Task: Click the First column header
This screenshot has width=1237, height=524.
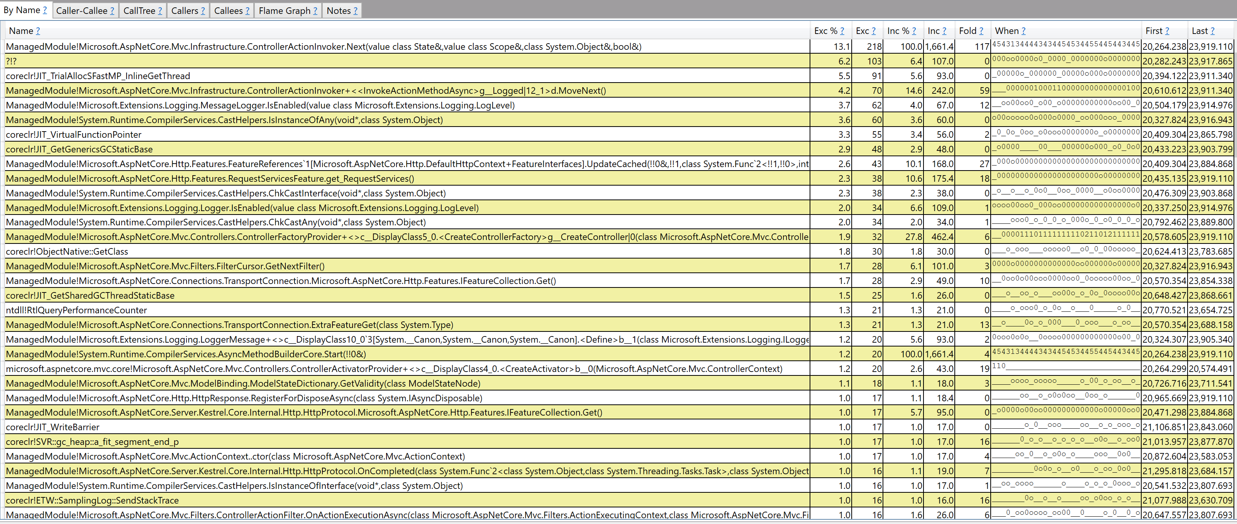Action: click(1154, 31)
